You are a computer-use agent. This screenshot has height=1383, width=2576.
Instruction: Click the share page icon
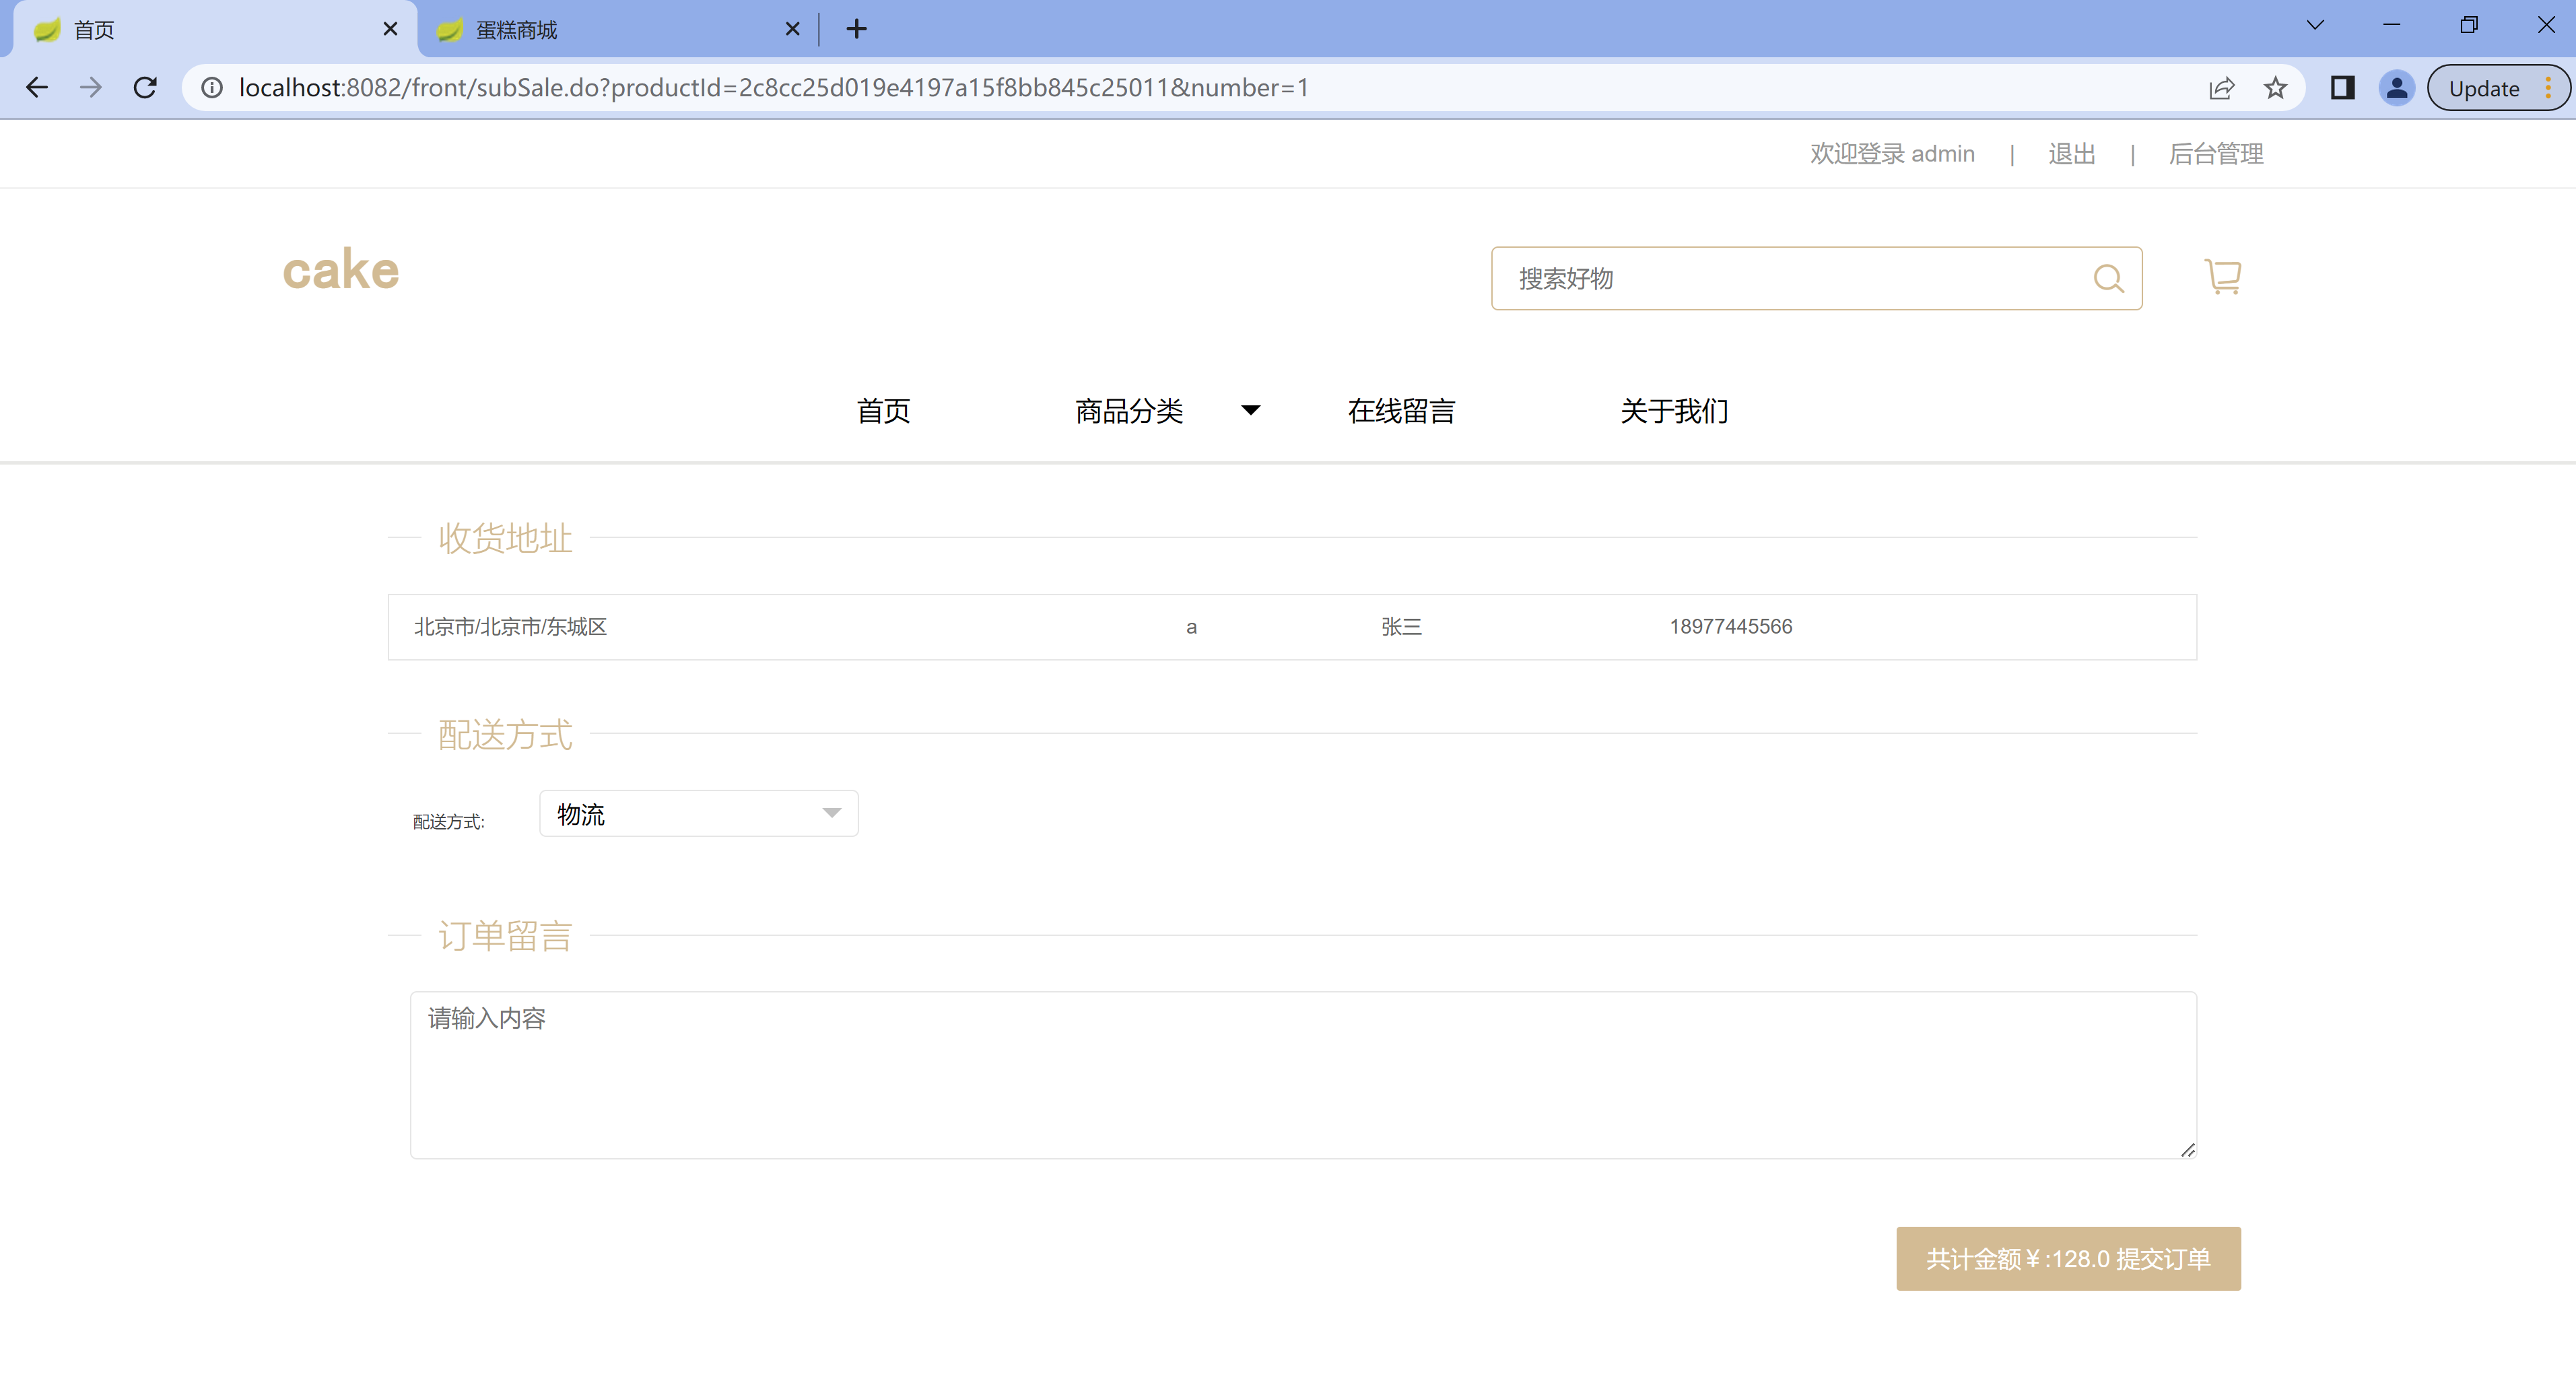pyautogui.click(x=2221, y=88)
